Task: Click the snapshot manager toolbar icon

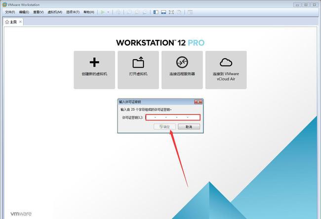Action: point(145,12)
